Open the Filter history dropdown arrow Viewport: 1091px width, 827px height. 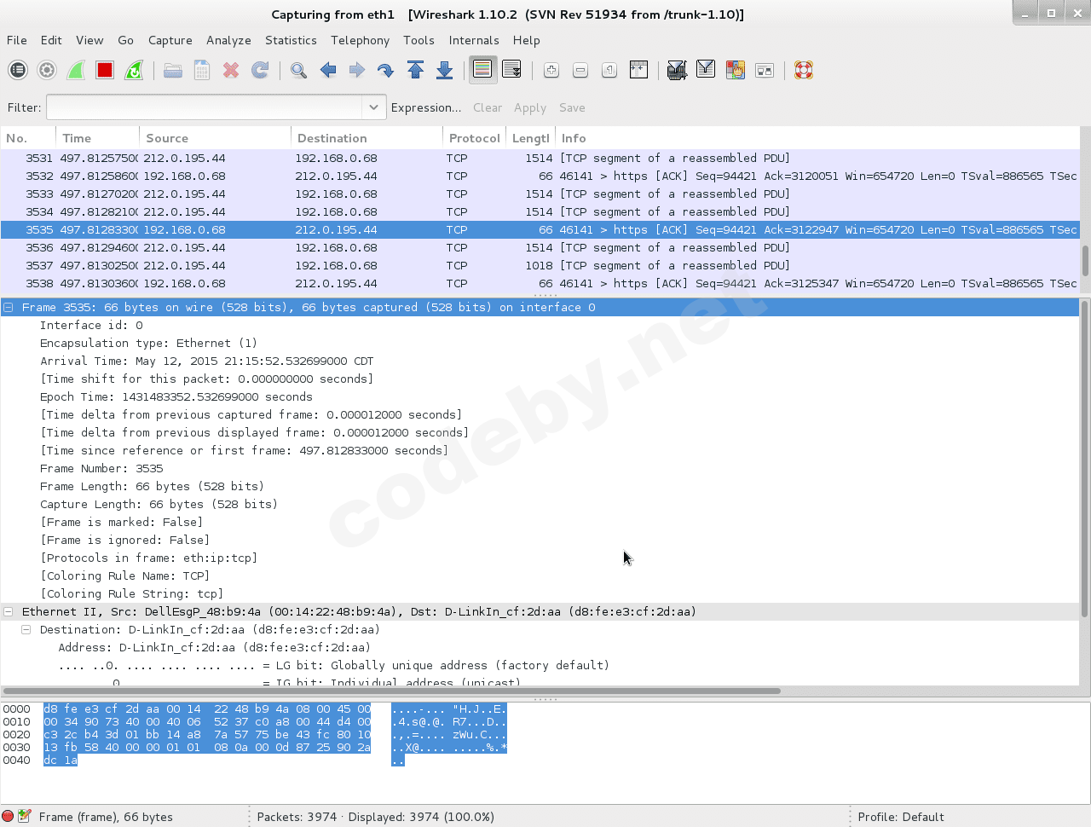372,107
